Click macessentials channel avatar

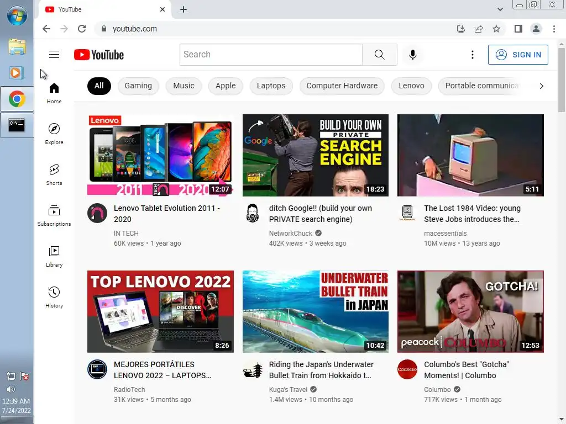coord(407,213)
